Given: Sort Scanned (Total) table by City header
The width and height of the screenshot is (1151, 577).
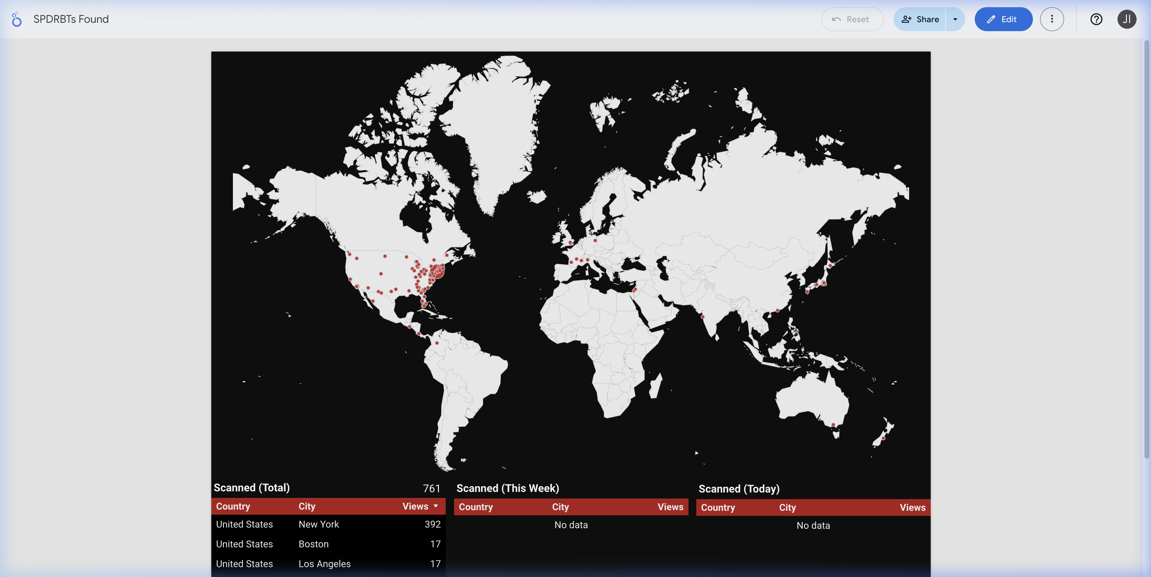Looking at the screenshot, I should click(307, 506).
